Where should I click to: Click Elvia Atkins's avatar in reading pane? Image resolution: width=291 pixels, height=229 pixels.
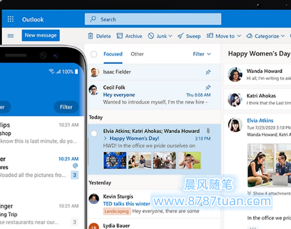coord(235,125)
